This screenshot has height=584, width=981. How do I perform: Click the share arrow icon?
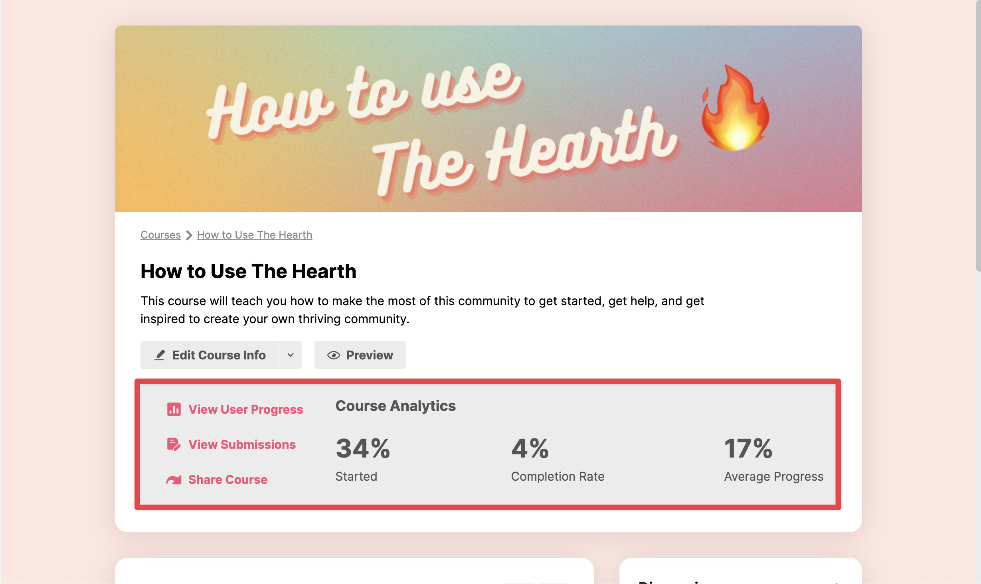(174, 480)
